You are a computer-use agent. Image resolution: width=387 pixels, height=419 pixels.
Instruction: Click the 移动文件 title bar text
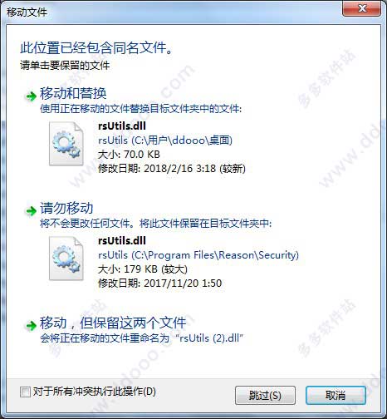(27, 12)
